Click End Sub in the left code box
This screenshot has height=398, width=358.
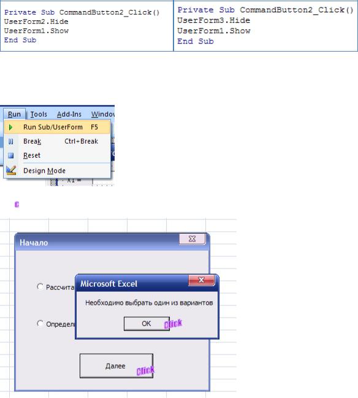coord(20,40)
